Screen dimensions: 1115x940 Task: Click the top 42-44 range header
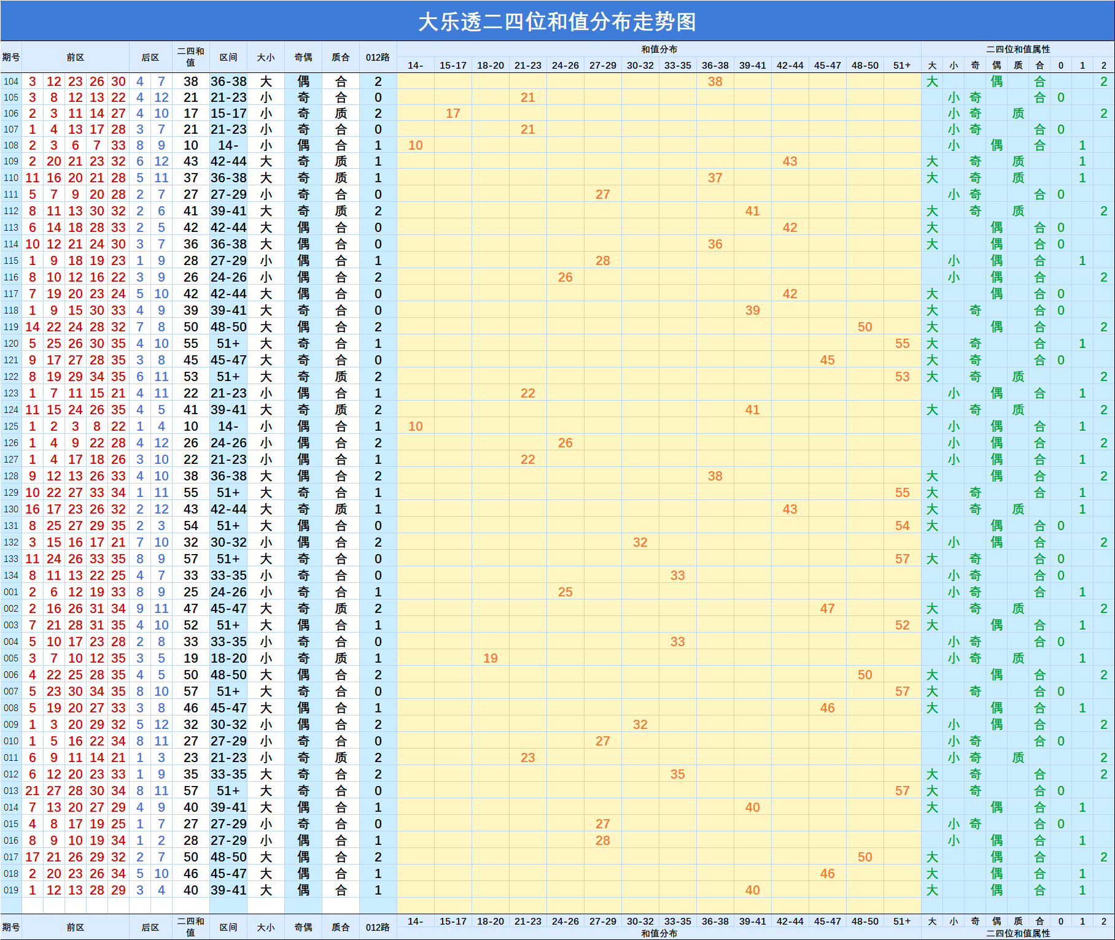click(x=790, y=65)
